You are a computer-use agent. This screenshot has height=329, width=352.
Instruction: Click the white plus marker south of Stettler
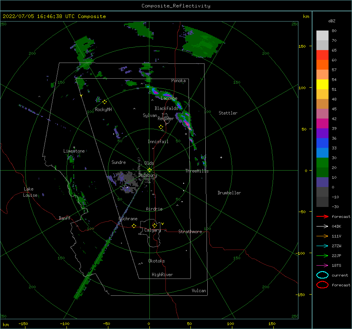[221, 157]
